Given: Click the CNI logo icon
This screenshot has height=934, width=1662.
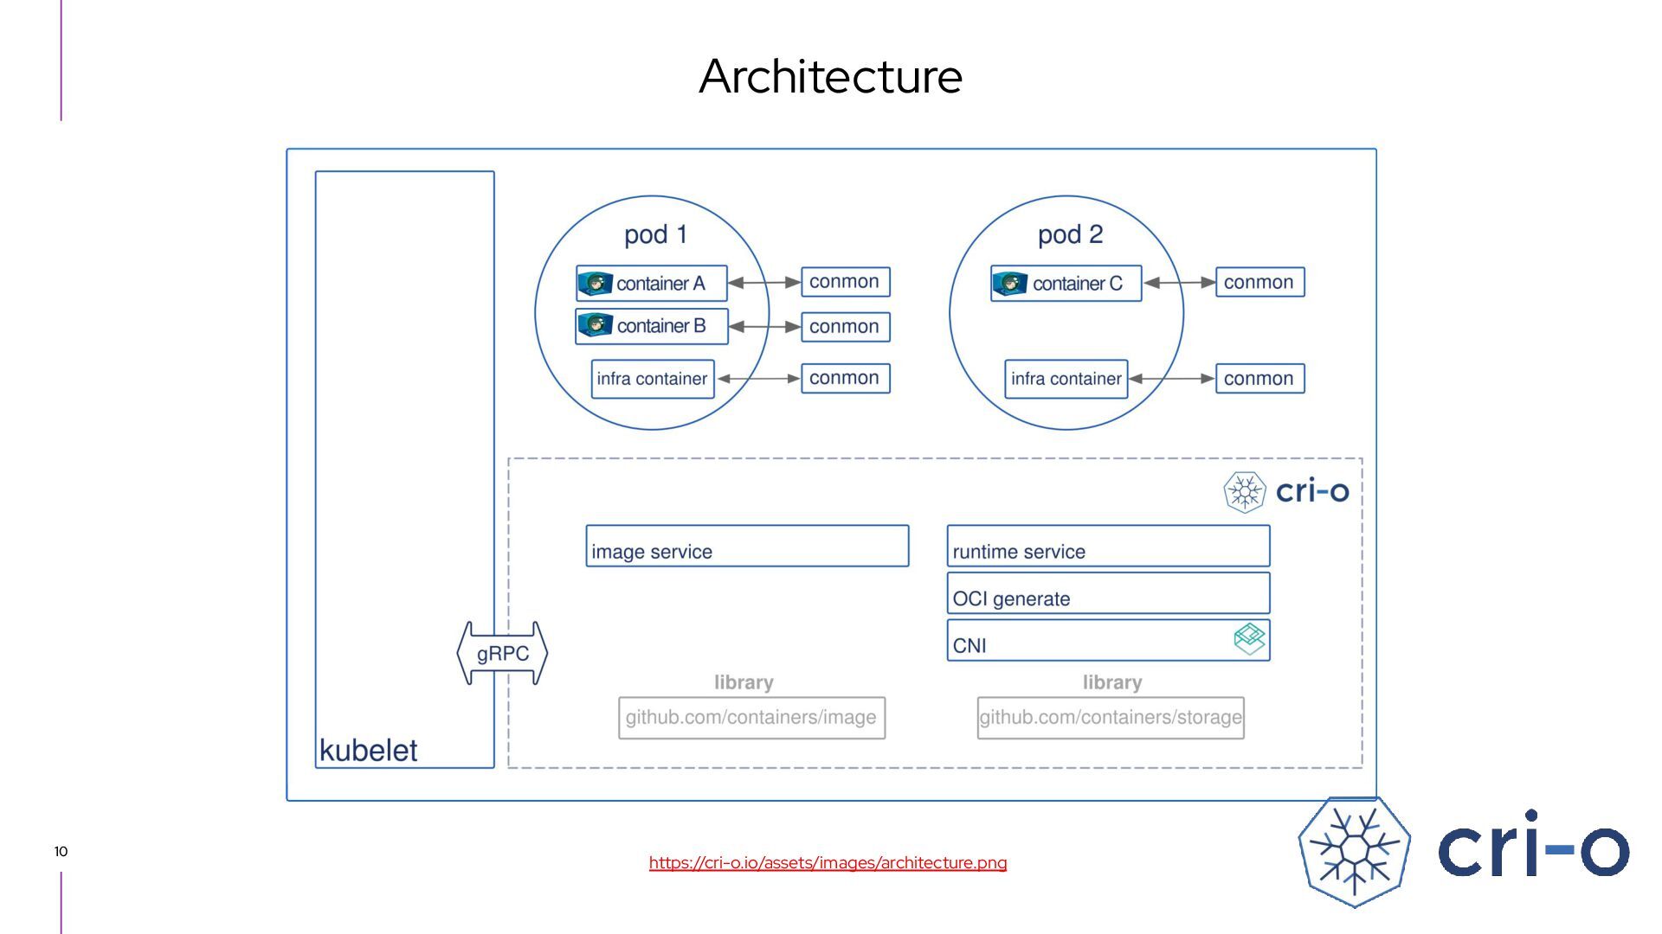Looking at the screenshot, I should coord(1249,640).
